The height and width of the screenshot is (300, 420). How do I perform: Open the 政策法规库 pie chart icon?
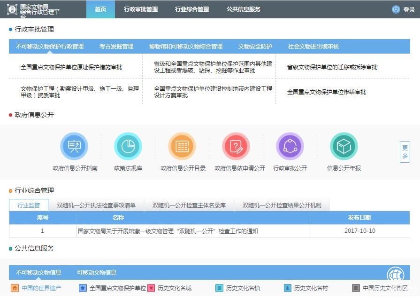tap(128, 146)
